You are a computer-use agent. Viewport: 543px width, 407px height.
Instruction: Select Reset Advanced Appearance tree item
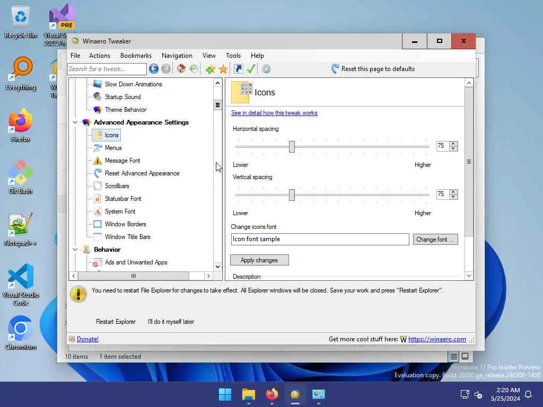pos(142,173)
